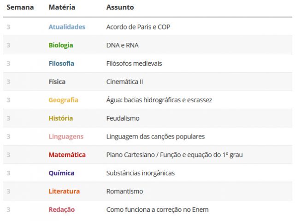Click the Matéria column header
The height and width of the screenshot is (221, 295).
[62, 7]
